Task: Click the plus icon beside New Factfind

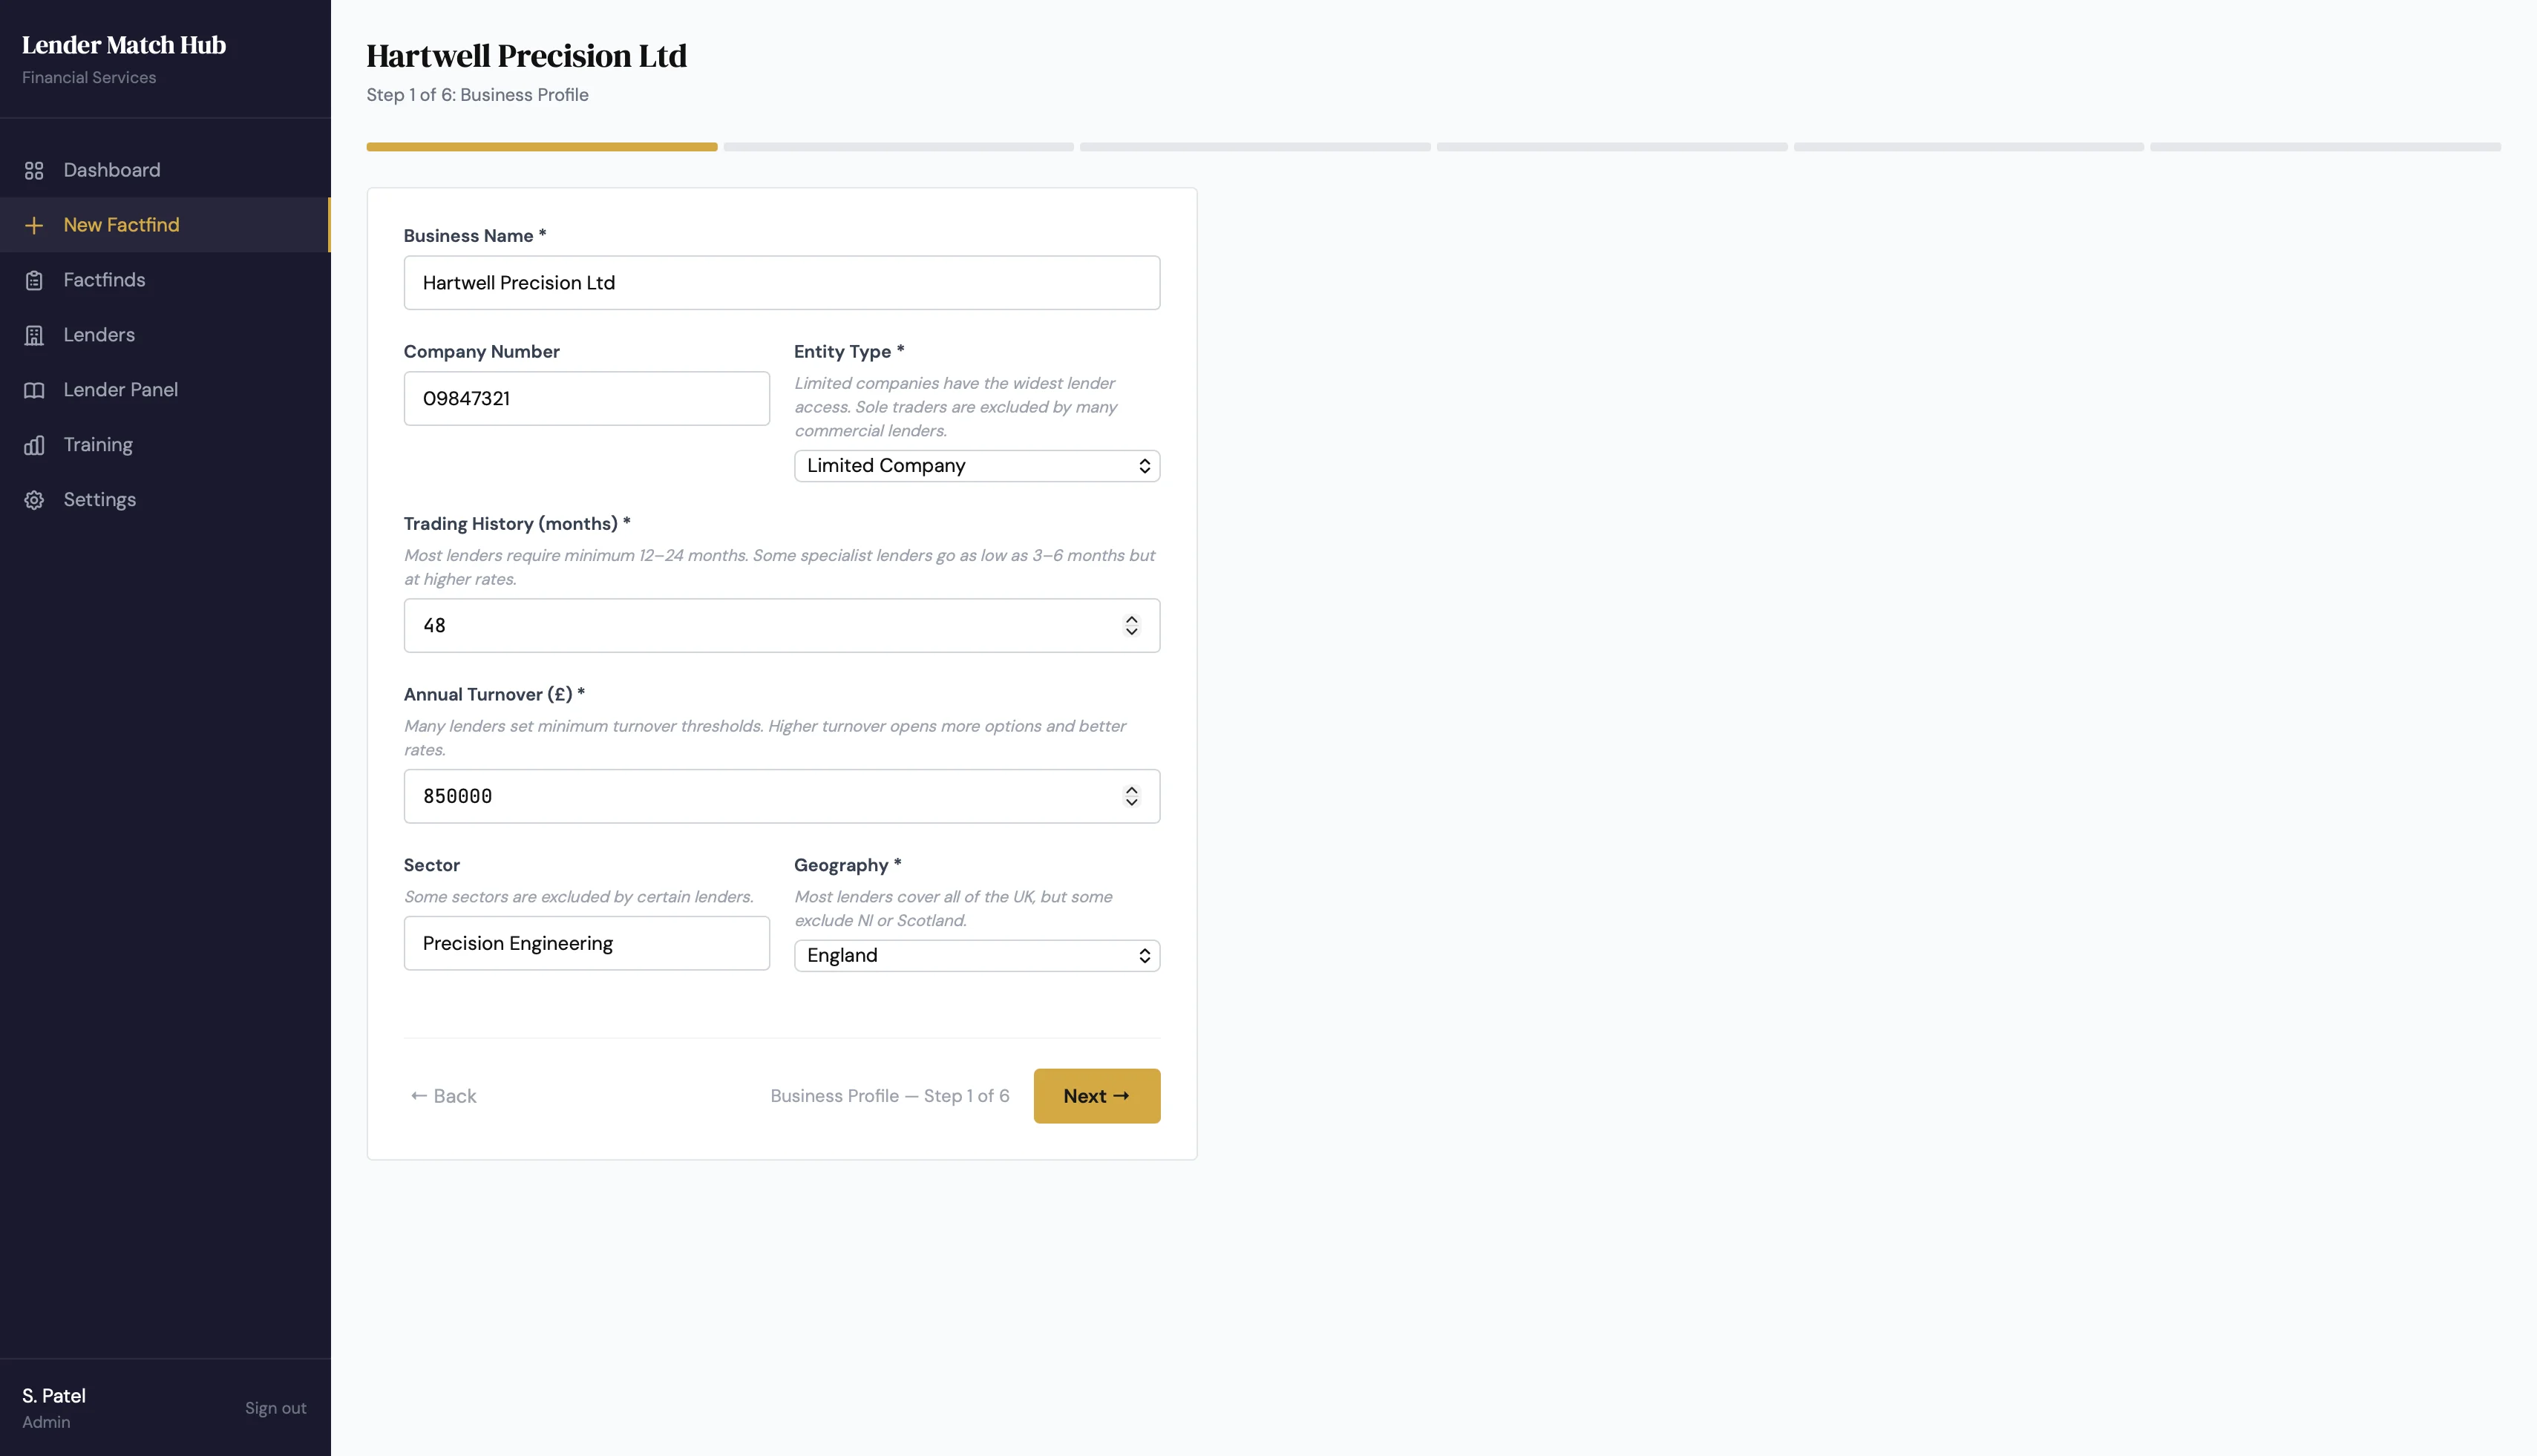Action: click(x=33, y=225)
